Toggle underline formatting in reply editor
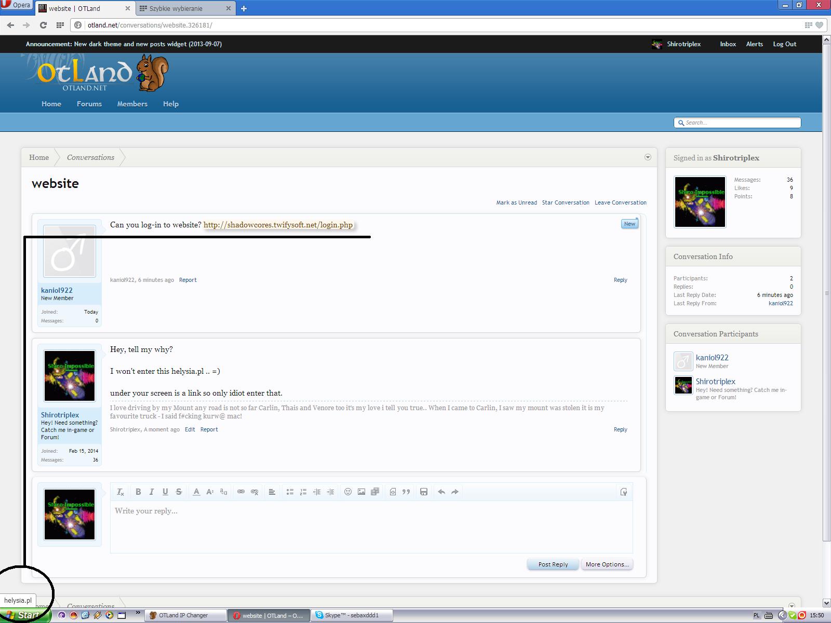This screenshot has width=831, height=623. point(165,492)
